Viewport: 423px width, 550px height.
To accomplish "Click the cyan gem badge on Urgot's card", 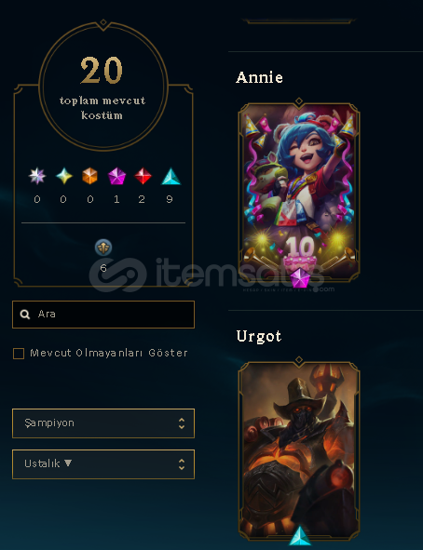I will click(x=300, y=536).
